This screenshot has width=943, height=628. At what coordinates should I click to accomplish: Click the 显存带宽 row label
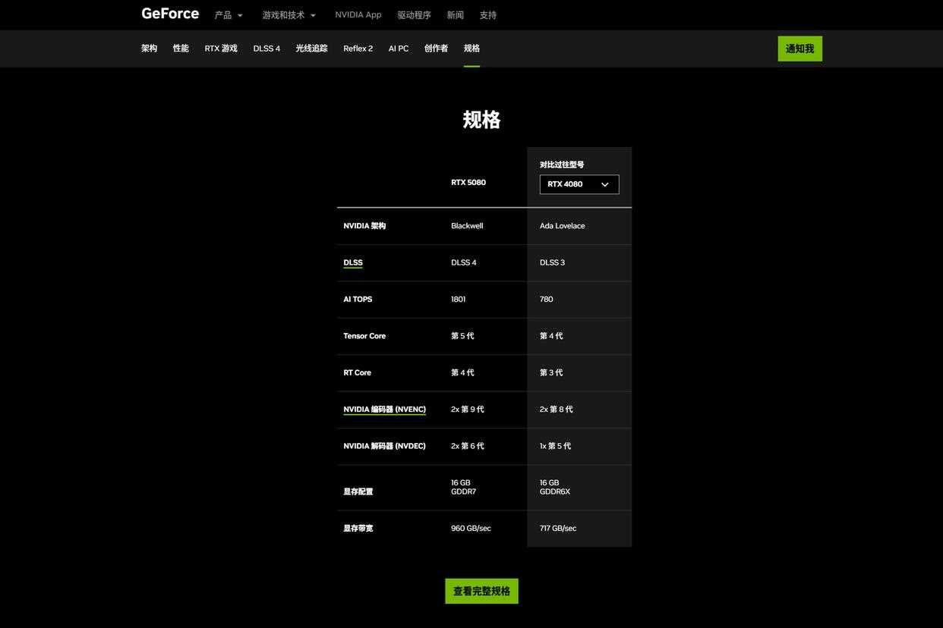pos(358,529)
